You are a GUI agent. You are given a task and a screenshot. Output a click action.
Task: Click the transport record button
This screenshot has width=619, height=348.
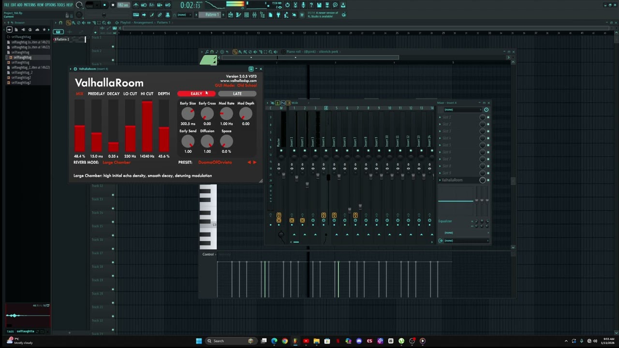click(113, 5)
